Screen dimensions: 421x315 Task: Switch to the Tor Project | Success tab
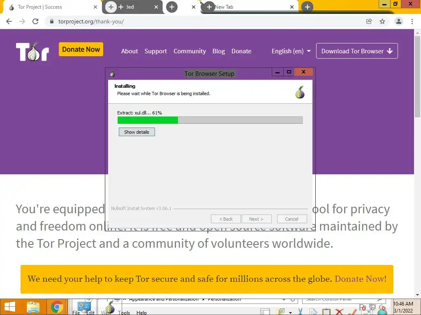click(x=51, y=7)
